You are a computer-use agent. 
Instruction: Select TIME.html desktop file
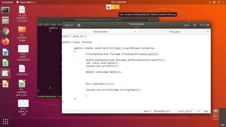22,70
